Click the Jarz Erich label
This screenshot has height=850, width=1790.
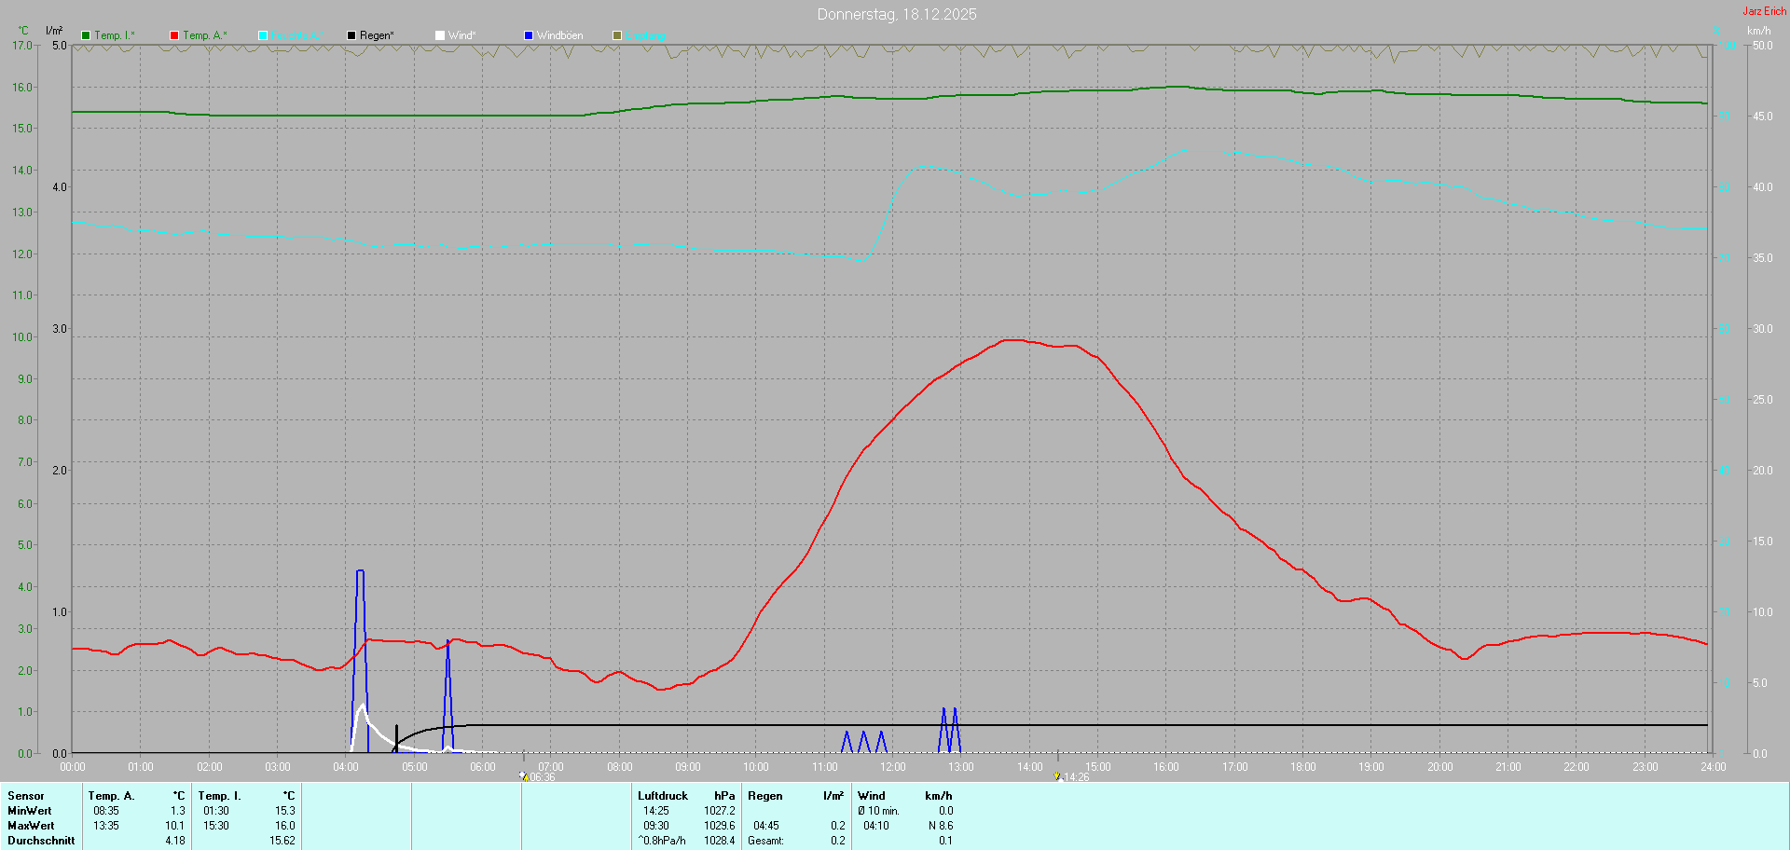[1765, 11]
